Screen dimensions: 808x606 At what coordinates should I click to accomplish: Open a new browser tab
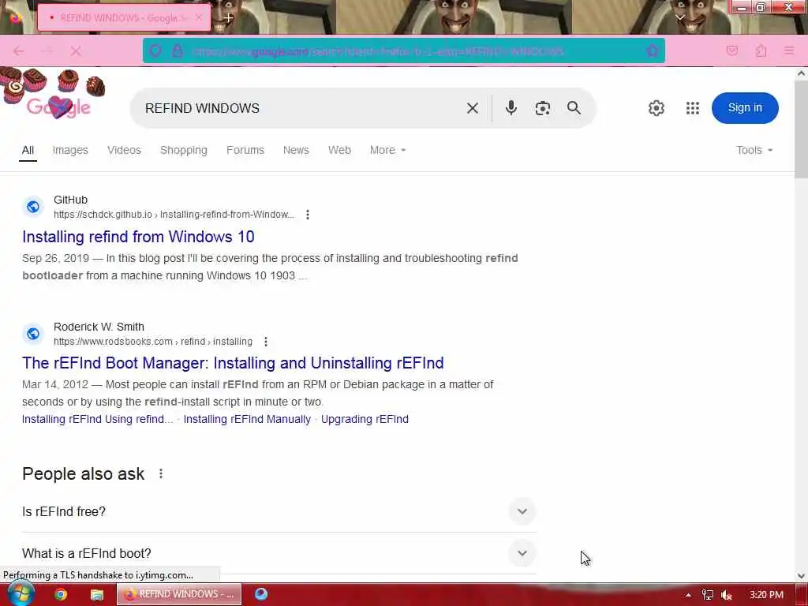[228, 18]
